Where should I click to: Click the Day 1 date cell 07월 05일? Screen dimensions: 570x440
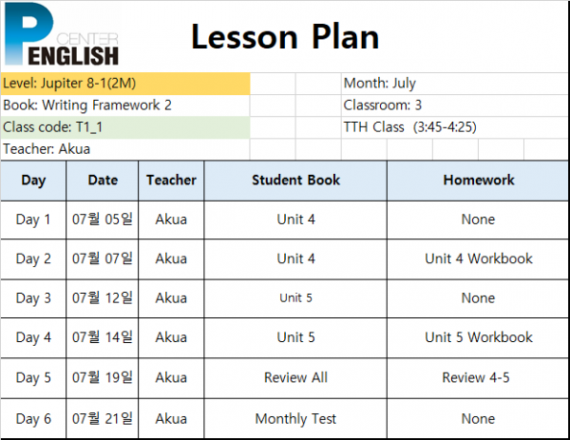[103, 220]
